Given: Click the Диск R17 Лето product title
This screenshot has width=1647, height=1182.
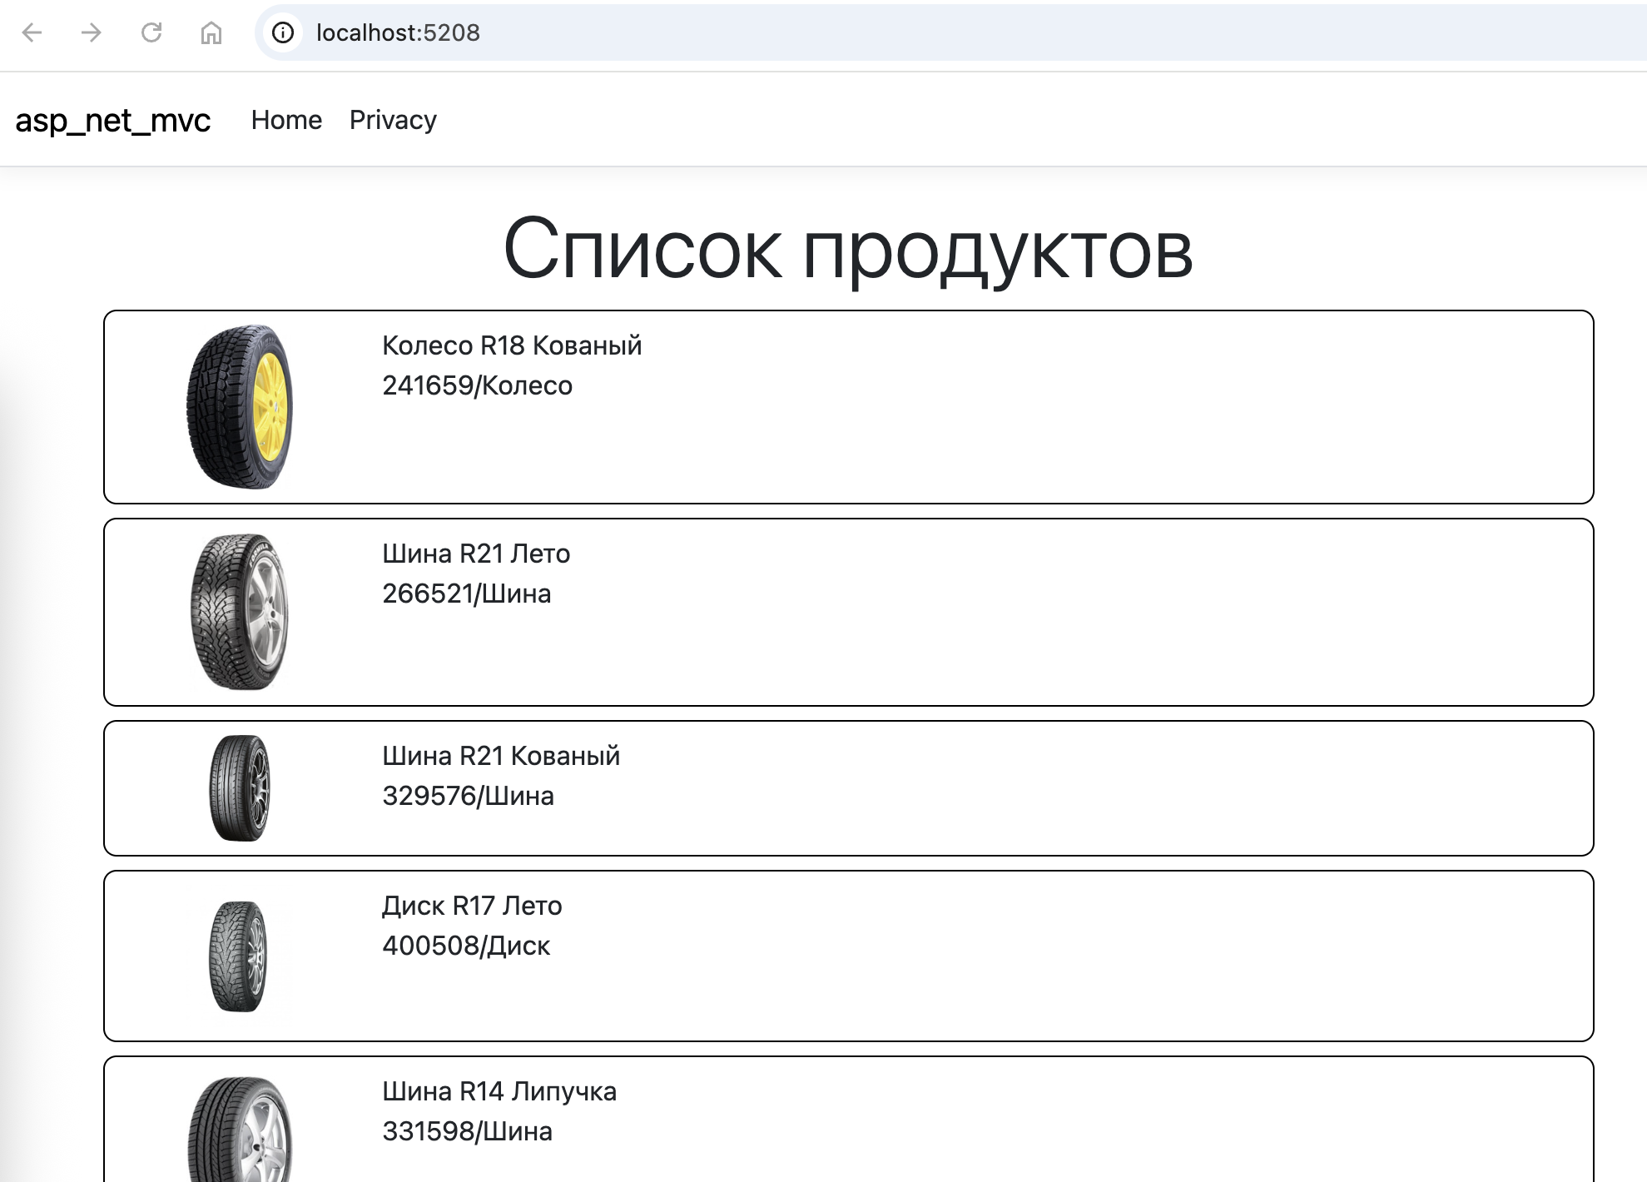Looking at the screenshot, I should 472,906.
